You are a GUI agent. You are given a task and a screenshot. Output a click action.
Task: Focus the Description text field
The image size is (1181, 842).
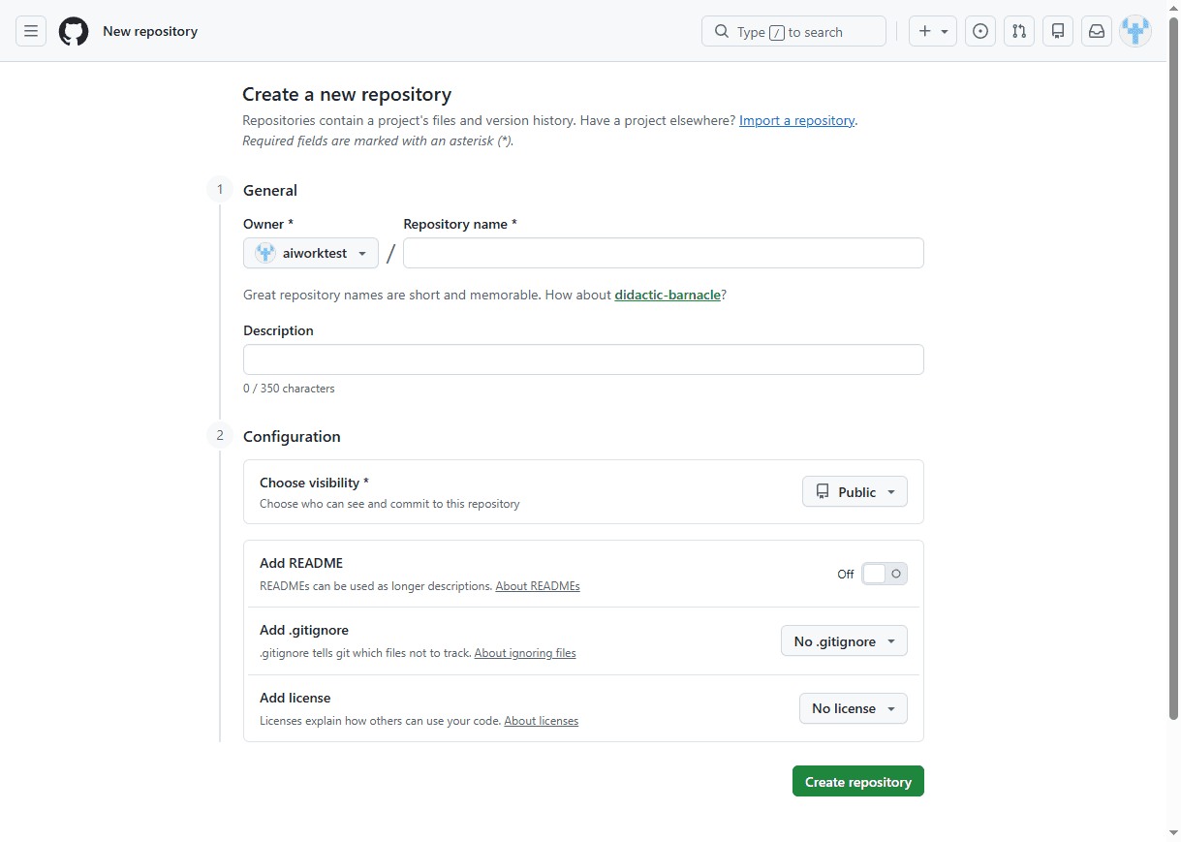coord(583,359)
